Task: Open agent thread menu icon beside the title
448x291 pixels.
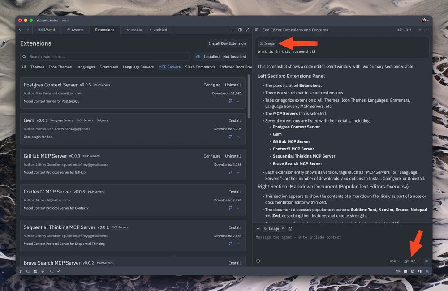Action: (x=257, y=30)
